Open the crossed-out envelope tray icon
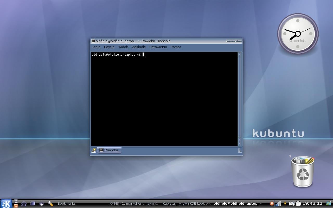333x208 pixels. point(292,204)
